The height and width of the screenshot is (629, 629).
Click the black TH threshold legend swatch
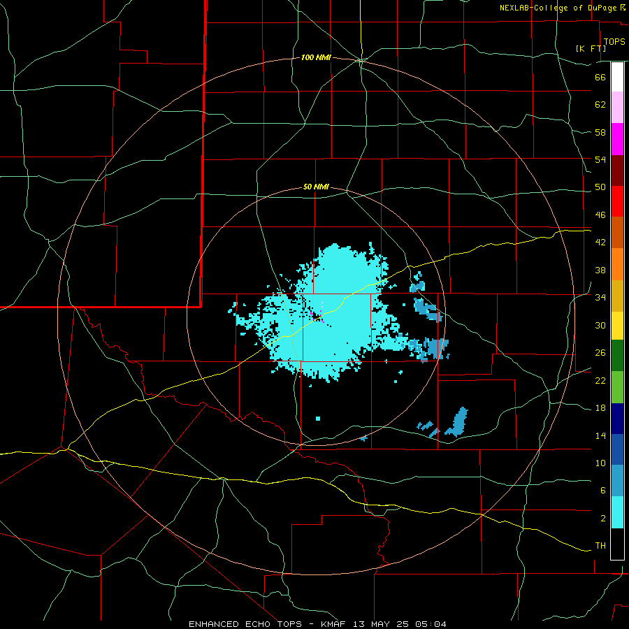[x=617, y=543]
